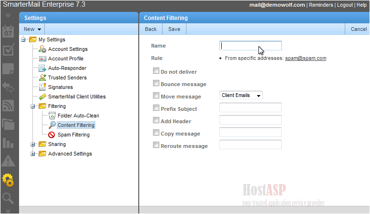Click the My Settings folder icon

33,39
